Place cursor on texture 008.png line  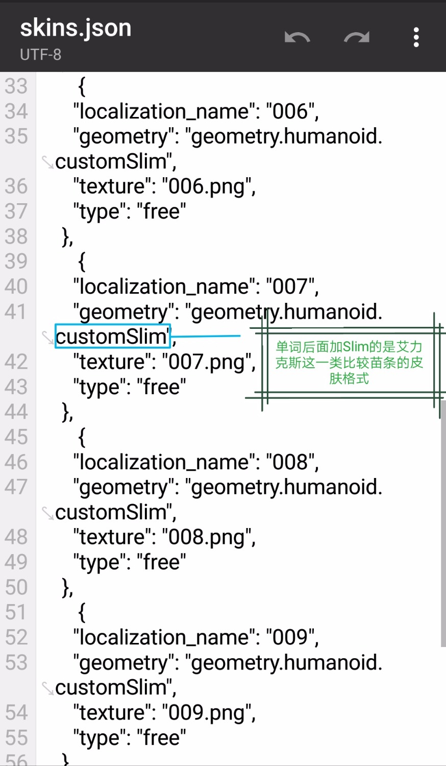point(164,537)
